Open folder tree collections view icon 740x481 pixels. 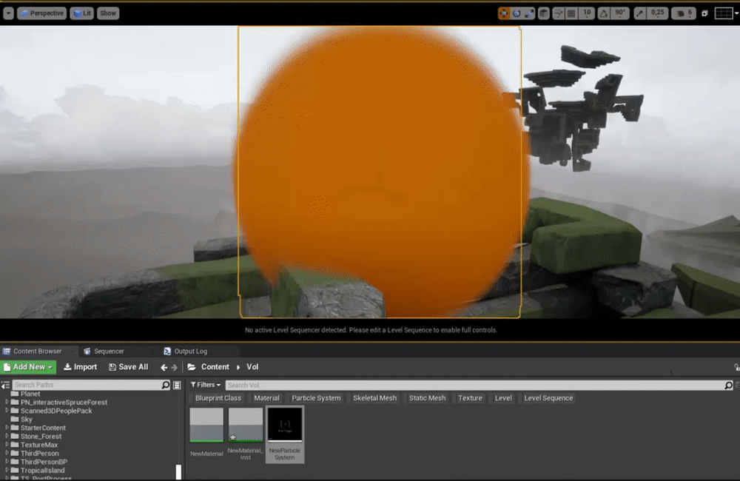tap(177, 386)
